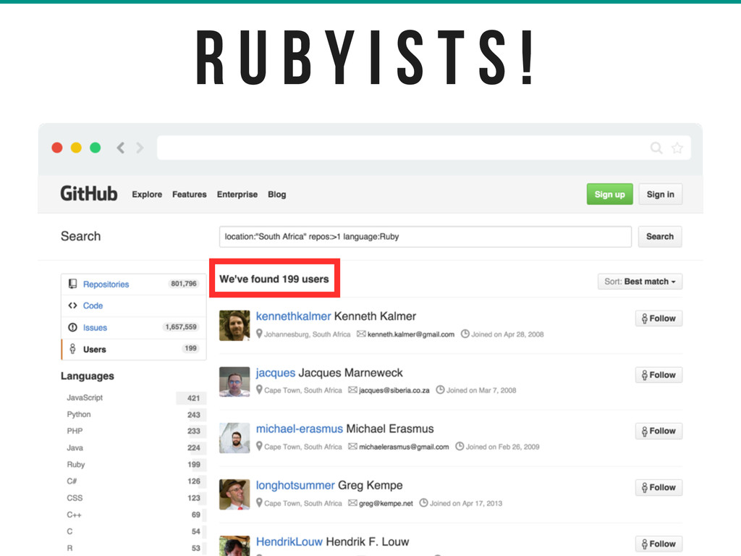Filter by Ruby language
The width and height of the screenshot is (741, 556).
(134, 465)
